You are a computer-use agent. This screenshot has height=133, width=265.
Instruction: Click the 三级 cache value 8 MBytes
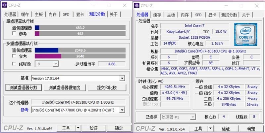229,104
